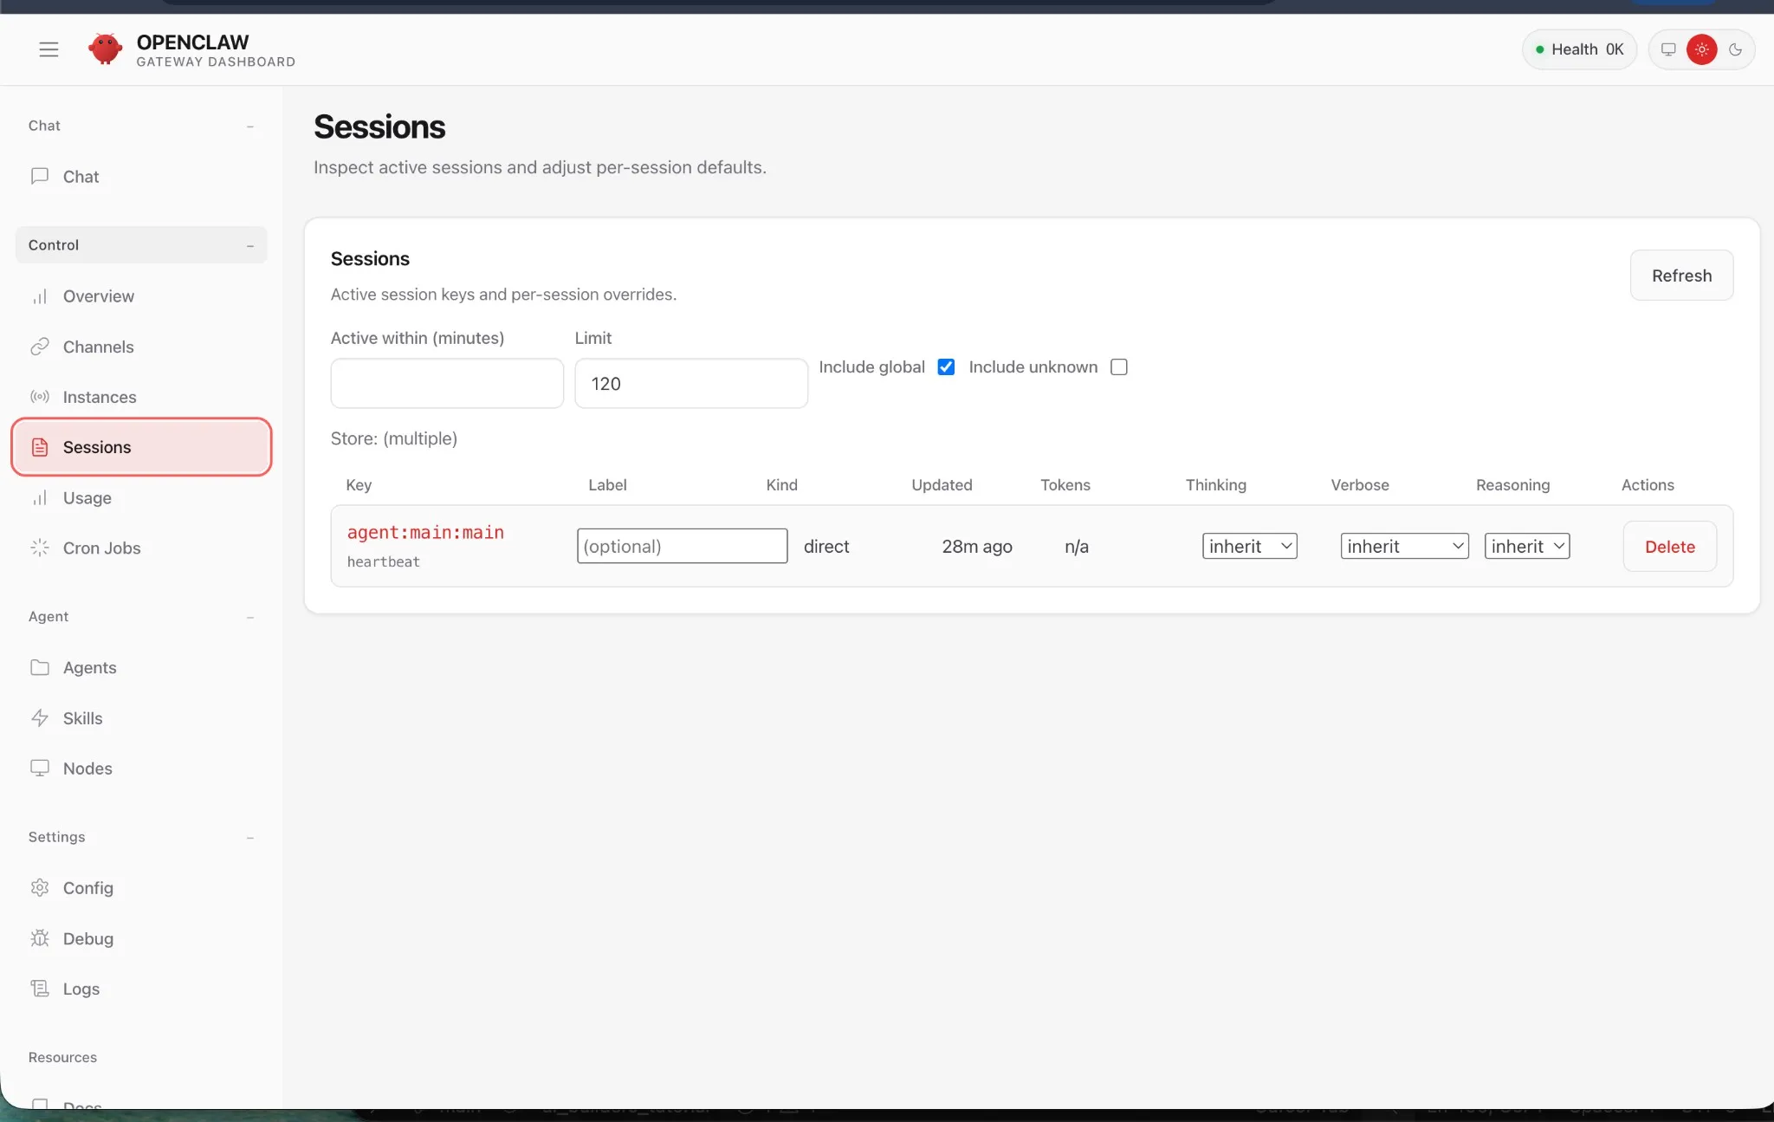
Task: Click the Channels link icon
Action: [x=40, y=347]
